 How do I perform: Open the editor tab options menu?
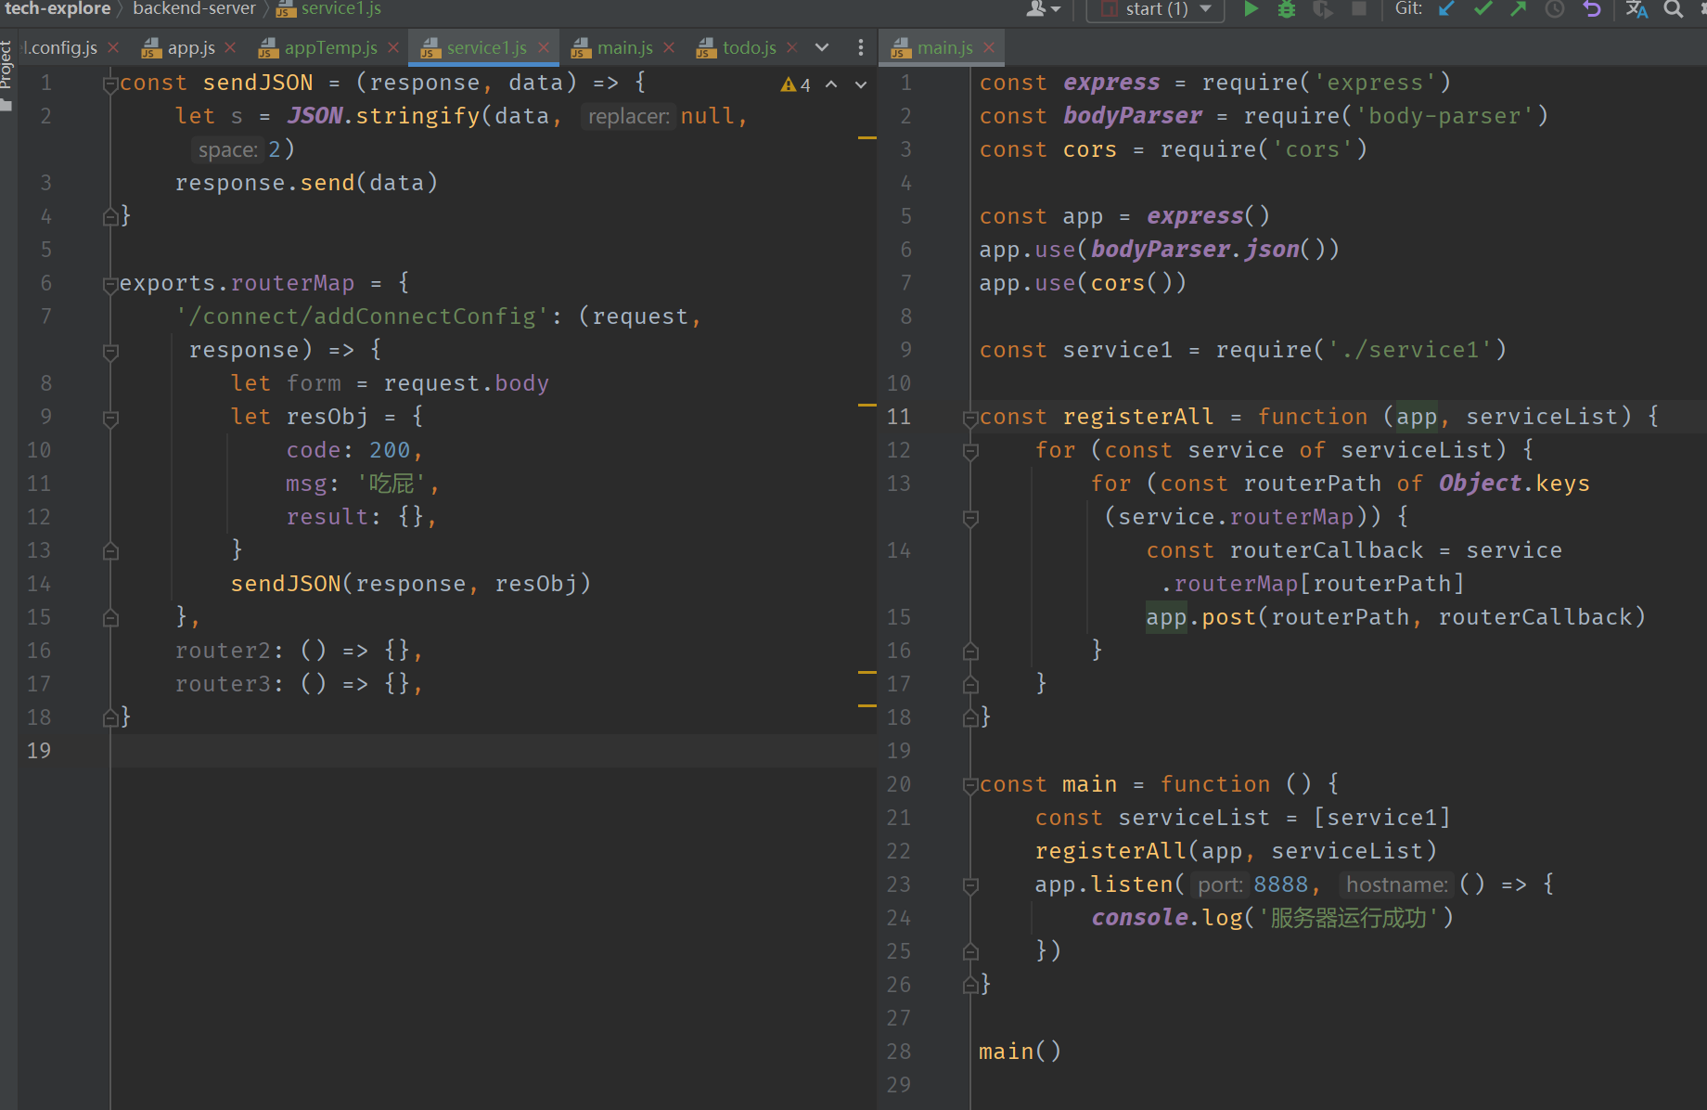point(861,47)
